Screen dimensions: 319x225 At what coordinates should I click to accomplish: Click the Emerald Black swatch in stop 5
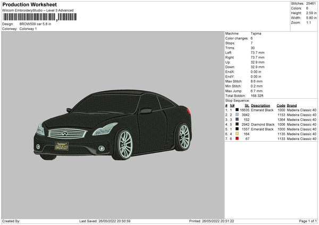pos(237,129)
